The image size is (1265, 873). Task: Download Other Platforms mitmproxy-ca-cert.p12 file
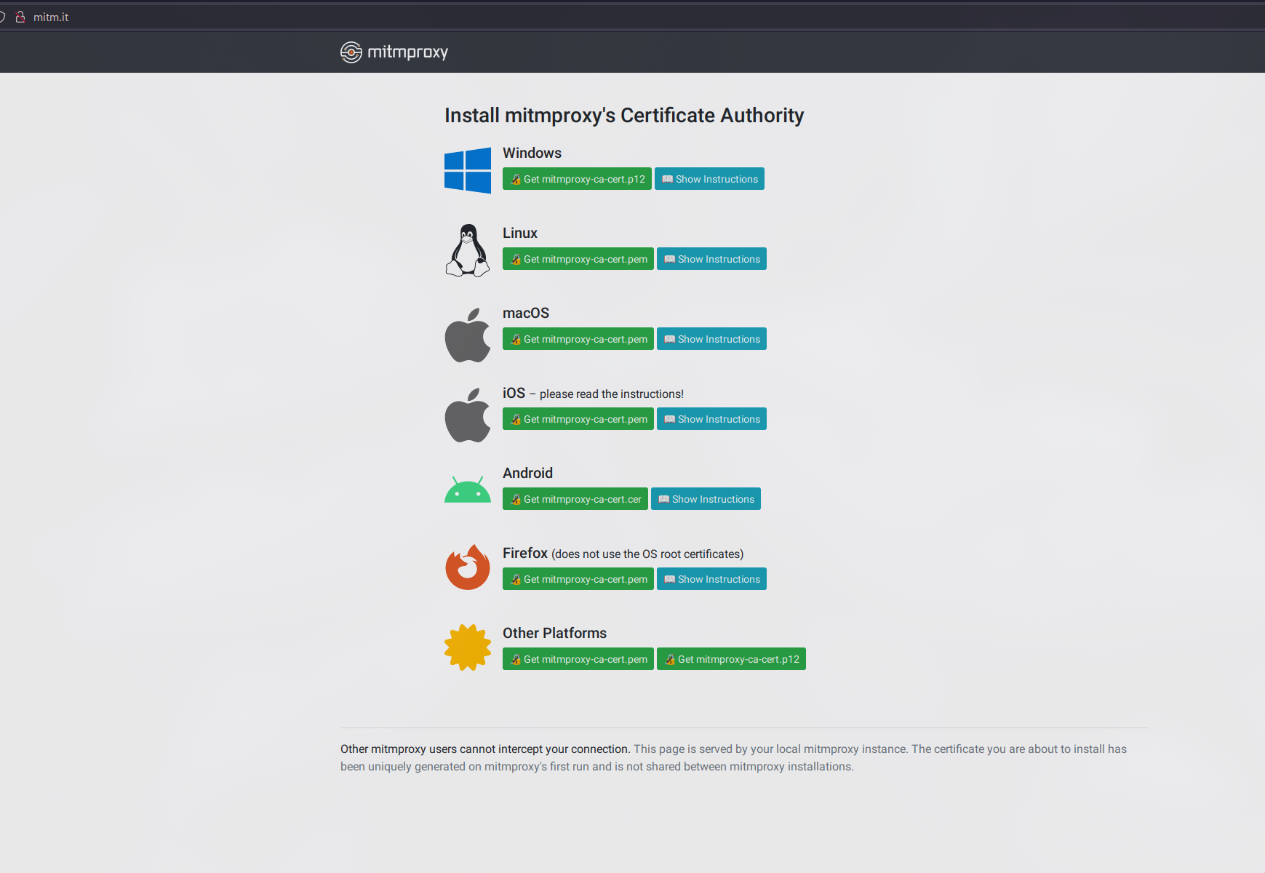[731, 659]
